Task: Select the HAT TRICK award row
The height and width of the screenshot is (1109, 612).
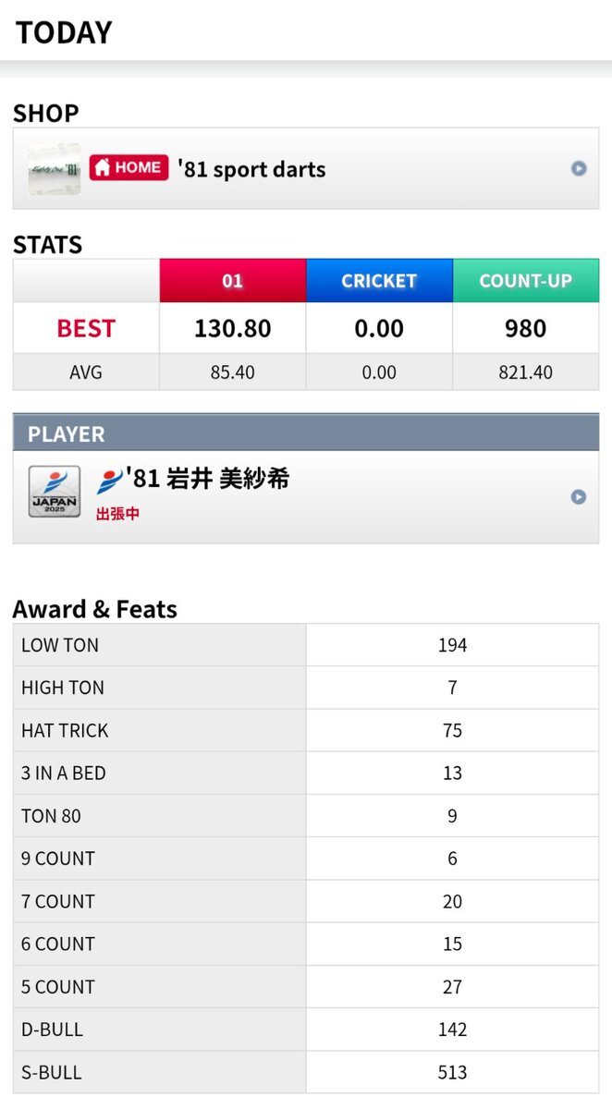Action: pos(306,730)
